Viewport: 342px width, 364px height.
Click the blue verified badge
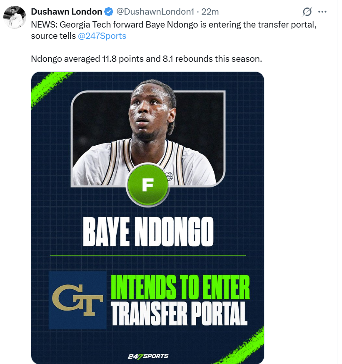click(x=109, y=12)
